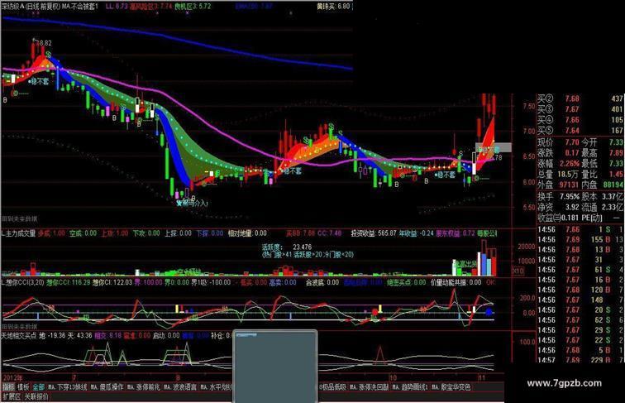Image resolution: width=625 pixels, height=403 pixels.
Task: Click the 良机区3: 5.72 header value
Action: click(193, 7)
